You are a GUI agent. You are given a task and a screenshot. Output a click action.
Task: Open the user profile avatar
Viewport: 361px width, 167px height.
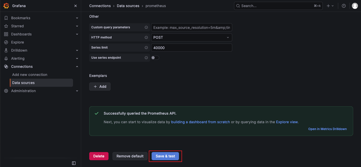pos(355,6)
